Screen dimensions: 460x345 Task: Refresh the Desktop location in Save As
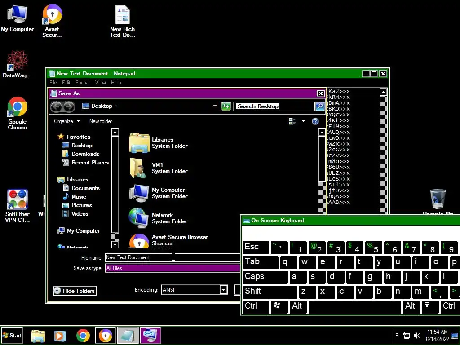(226, 106)
